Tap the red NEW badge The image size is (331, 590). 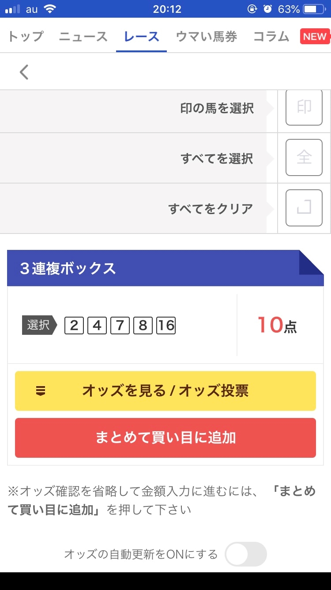pos(315,37)
